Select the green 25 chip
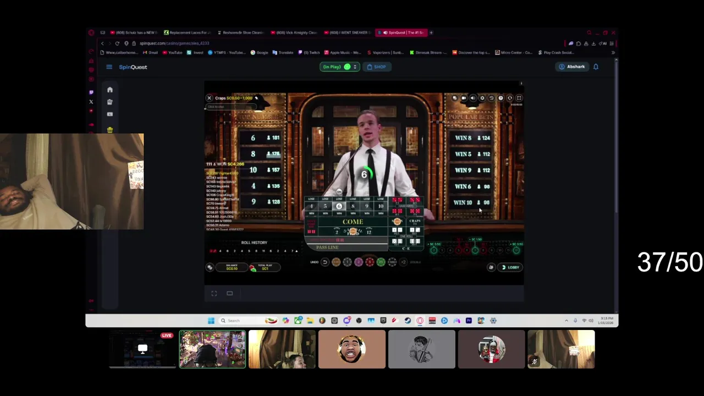The width and height of the screenshot is (704, 396). (381, 262)
